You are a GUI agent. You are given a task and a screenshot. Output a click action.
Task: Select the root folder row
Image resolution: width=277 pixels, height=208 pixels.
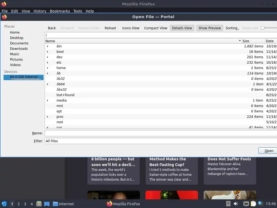pos(161,122)
